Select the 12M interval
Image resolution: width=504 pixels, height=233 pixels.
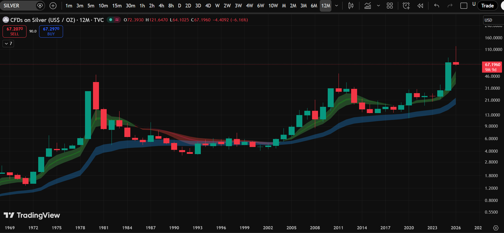tap(325, 6)
